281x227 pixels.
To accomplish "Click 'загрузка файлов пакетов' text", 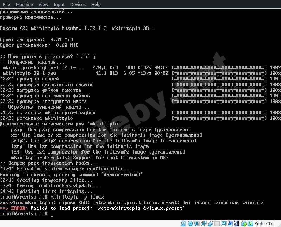I will click(x=49, y=90).
